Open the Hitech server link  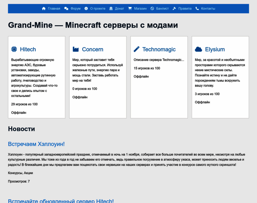click(x=28, y=49)
